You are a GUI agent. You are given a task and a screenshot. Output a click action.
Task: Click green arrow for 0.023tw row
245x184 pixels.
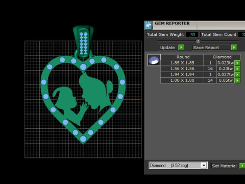[237, 63]
